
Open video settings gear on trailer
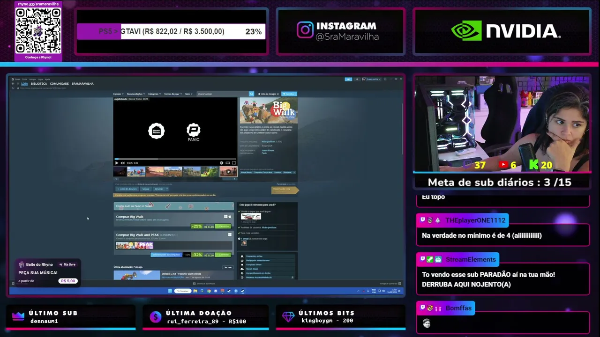[x=222, y=163]
